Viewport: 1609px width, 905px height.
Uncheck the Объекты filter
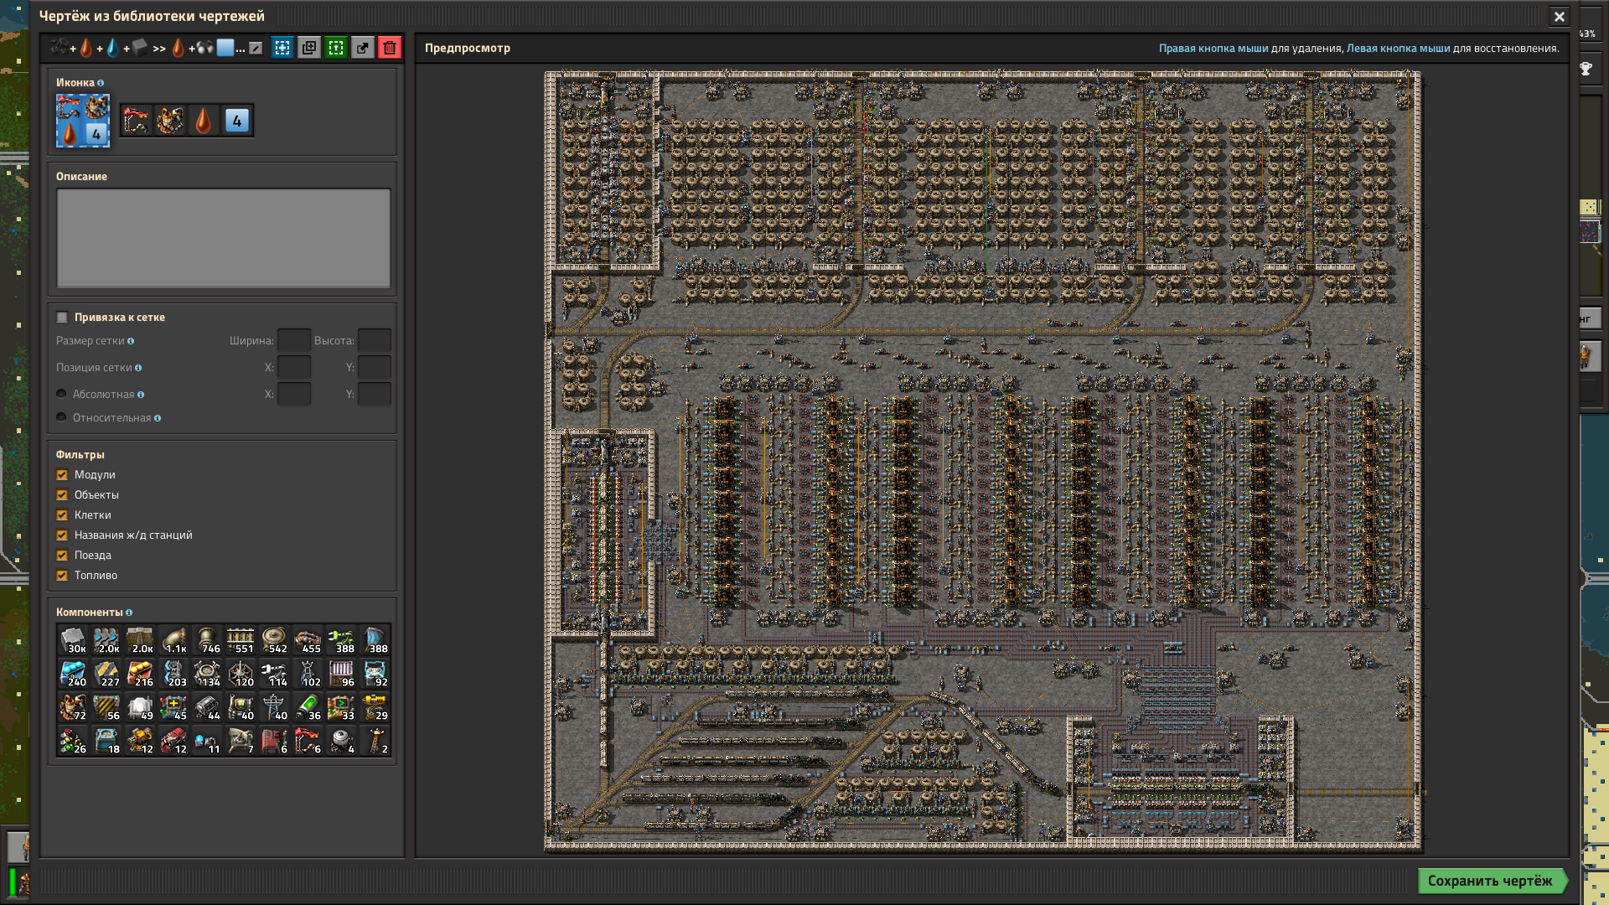pyautogui.click(x=62, y=495)
